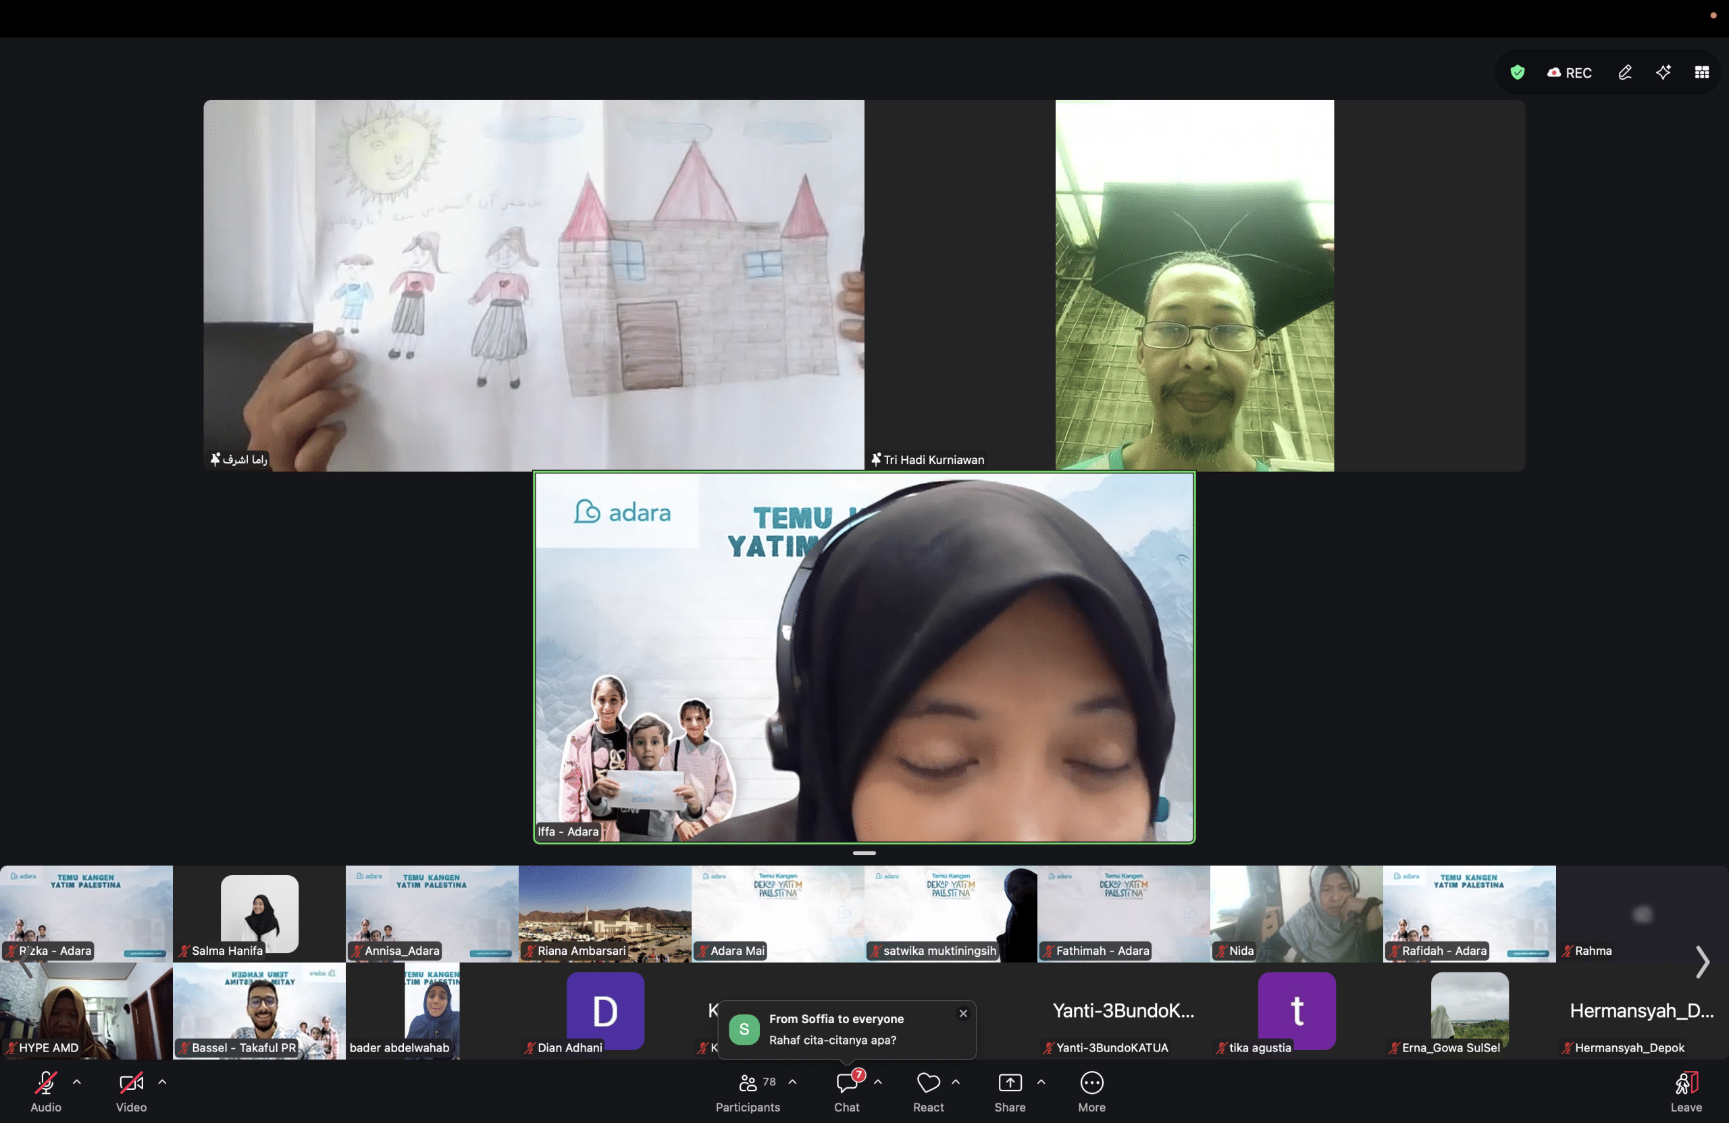Select tika agustia's purple t avatar
Viewport: 1729px width, 1123px height.
(1297, 1010)
